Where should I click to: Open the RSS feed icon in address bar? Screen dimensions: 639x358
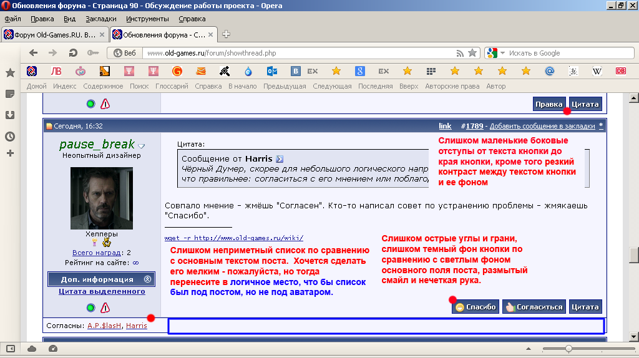[x=460, y=53]
